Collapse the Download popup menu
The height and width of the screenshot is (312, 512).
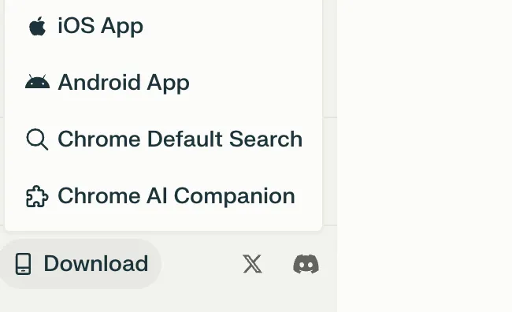(80, 264)
